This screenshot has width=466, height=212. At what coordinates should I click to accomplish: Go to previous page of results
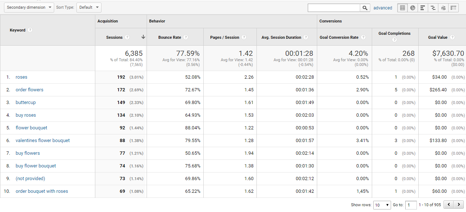(x=449, y=205)
